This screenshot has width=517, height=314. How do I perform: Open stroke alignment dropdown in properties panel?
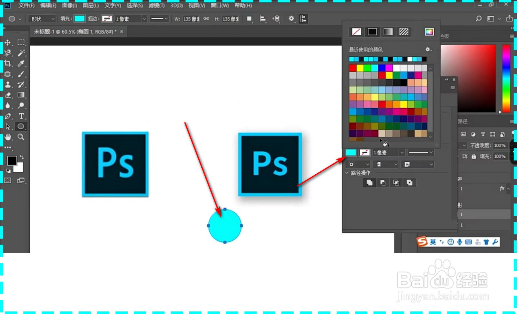click(358, 164)
